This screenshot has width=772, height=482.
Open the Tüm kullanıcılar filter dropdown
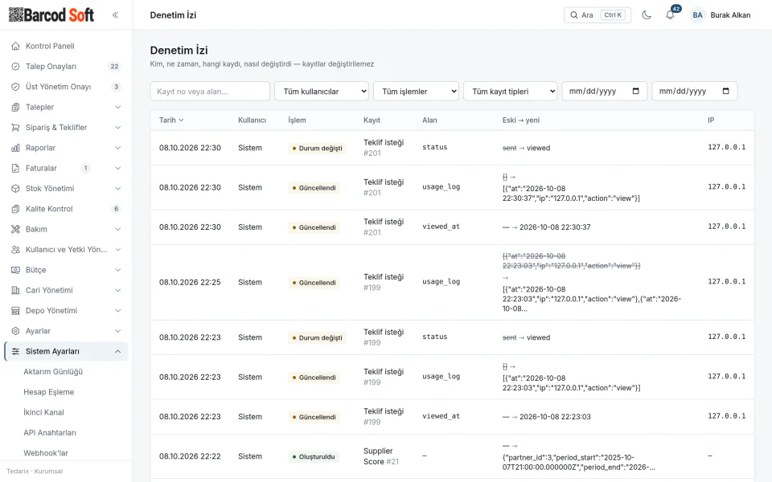(x=322, y=91)
